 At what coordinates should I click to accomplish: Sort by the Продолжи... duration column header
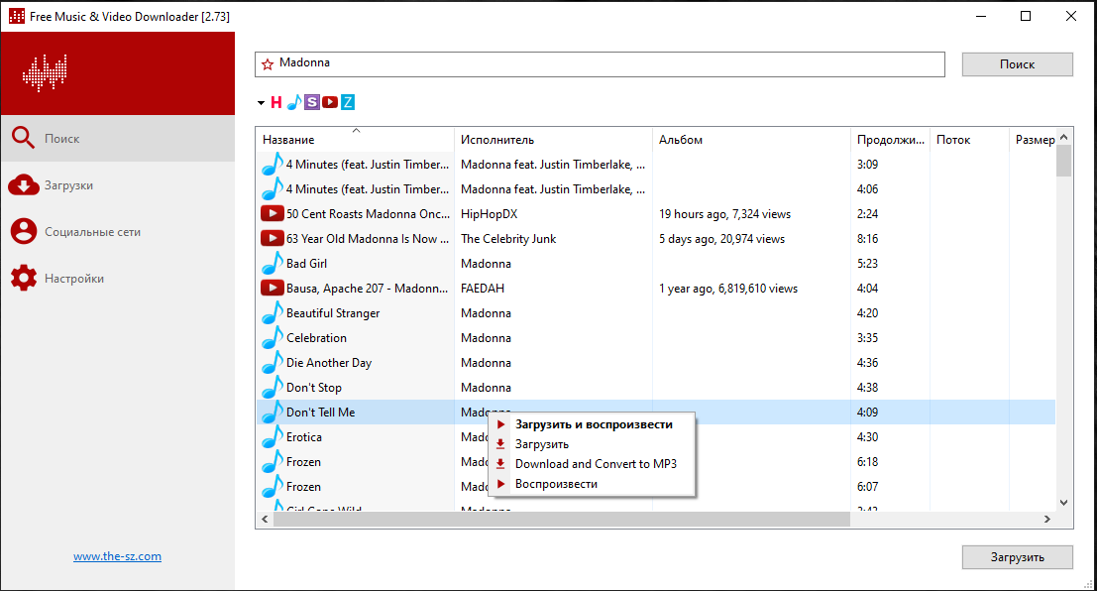click(890, 140)
